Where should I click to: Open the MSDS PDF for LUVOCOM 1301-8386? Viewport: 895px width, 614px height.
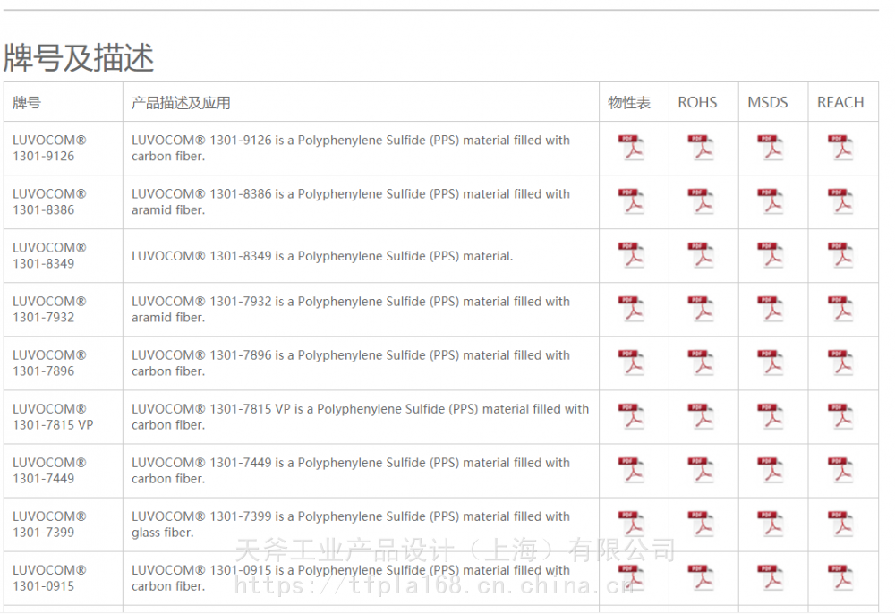click(771, 201)
